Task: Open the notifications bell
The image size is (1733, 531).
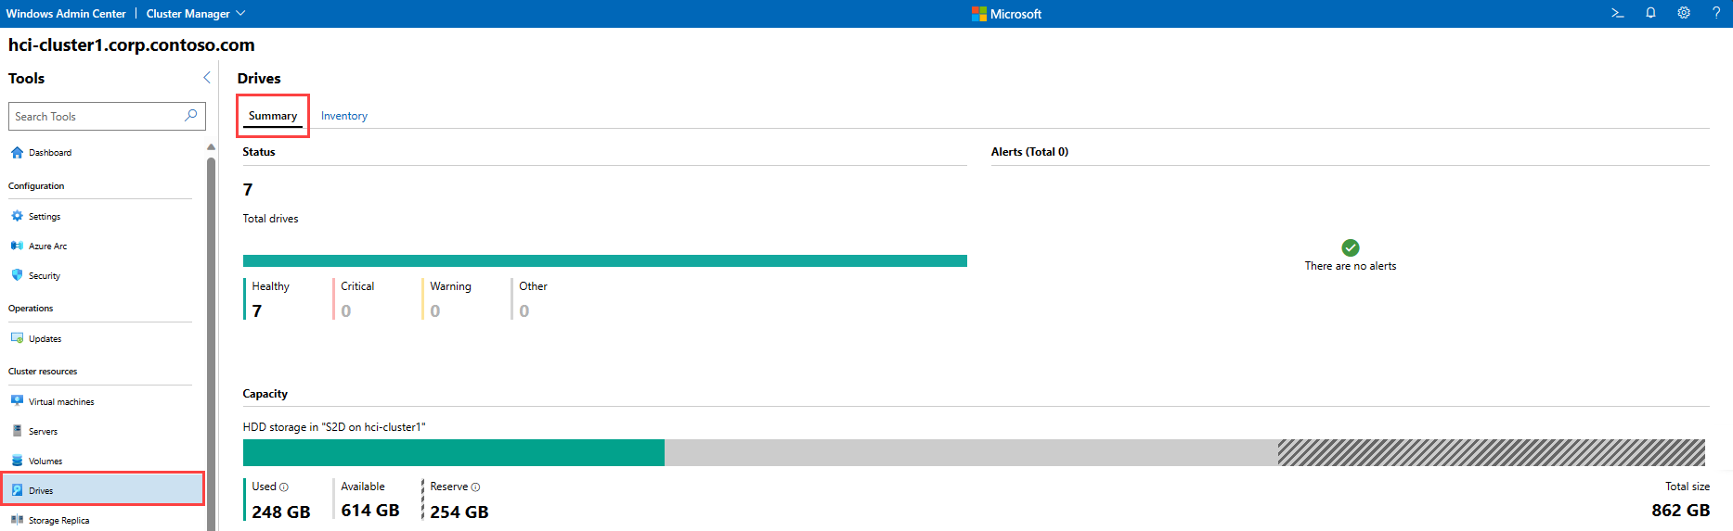Action: coord(1650,13)
